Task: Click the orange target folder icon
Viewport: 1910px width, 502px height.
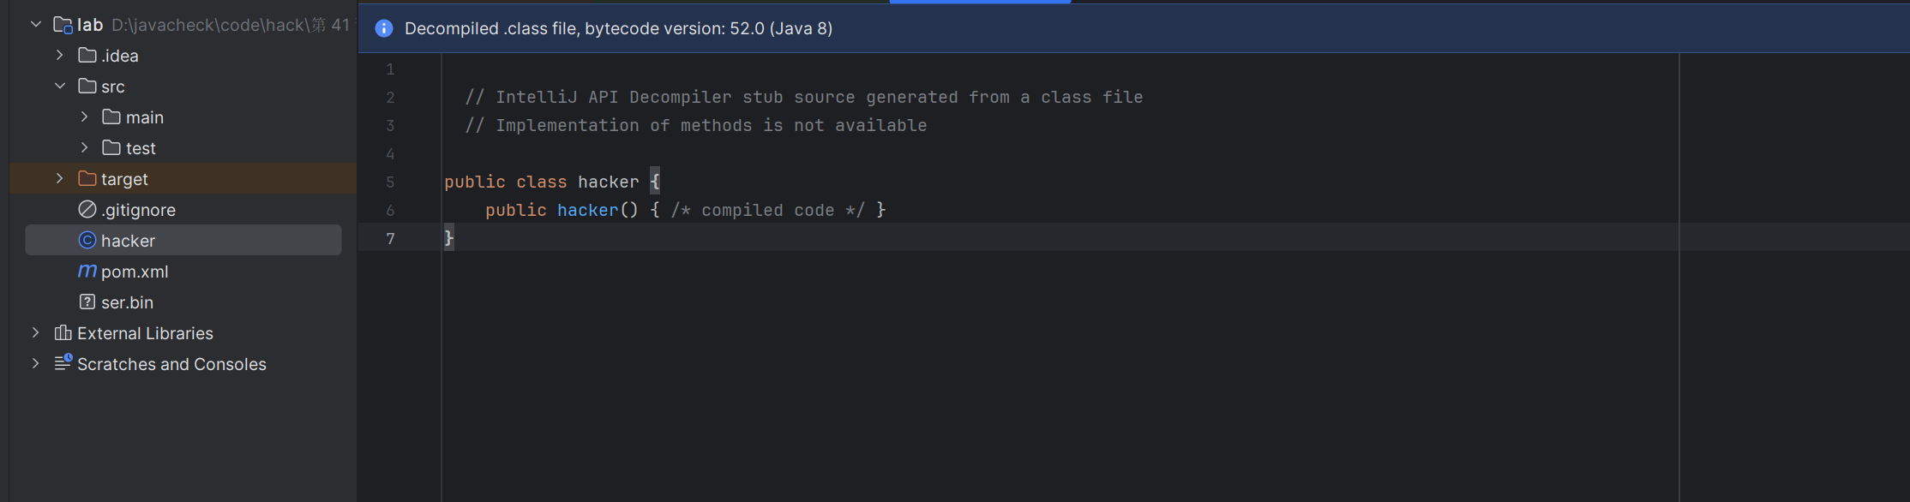Action: point(87,179)
